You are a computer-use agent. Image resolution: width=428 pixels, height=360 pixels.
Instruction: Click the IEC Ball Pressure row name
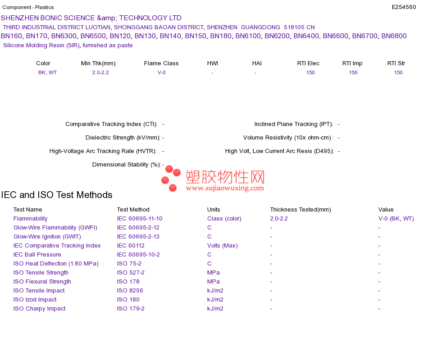click(x=37, y=254)
